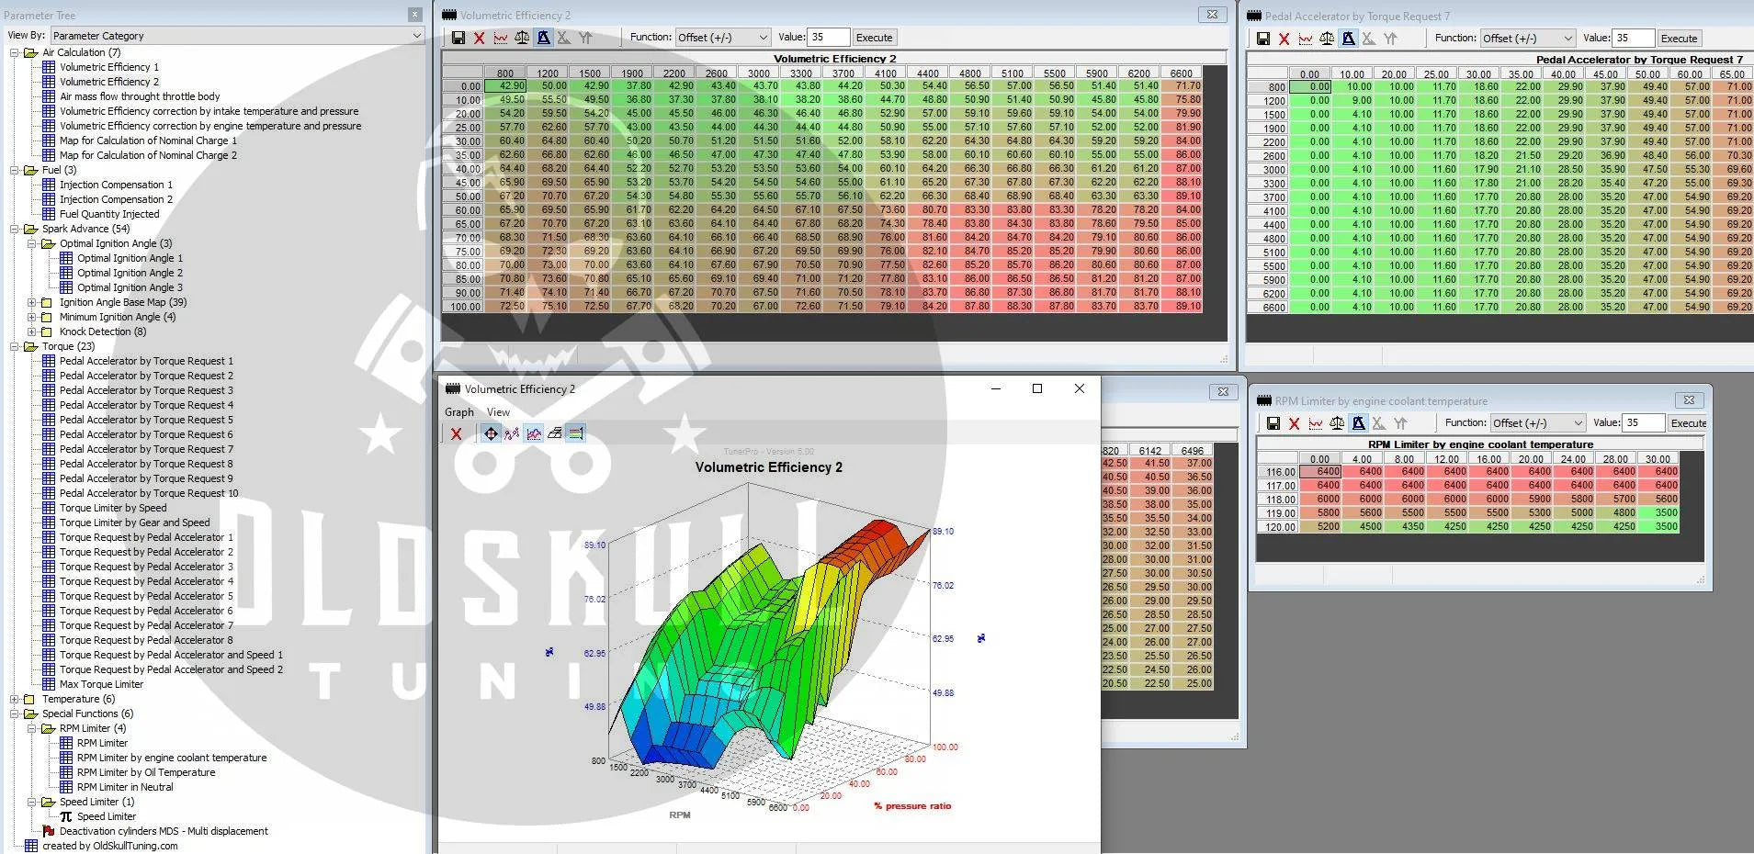This screenshot has height=854, width=1754.
Task: Toggle the highlighted flask icon in Volumetric Efficiency toolbar
Action: coord(543,38)
